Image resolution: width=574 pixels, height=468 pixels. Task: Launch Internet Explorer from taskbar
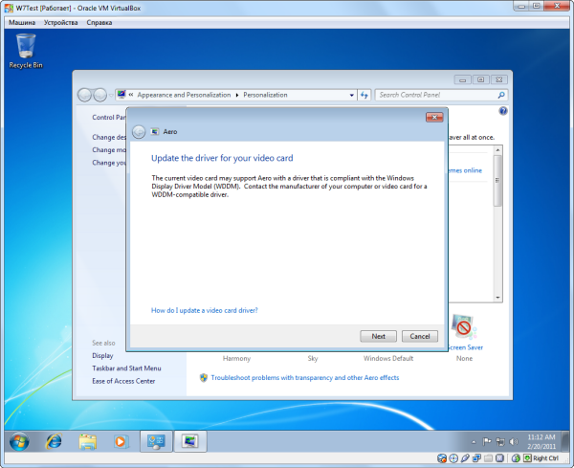point(54,441)
